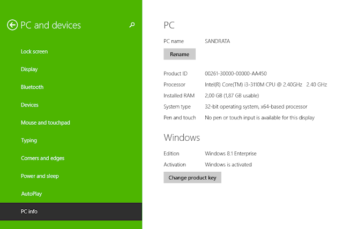343x229 pixels.
Task: Open Corners and edges settings
Action: 43,158
